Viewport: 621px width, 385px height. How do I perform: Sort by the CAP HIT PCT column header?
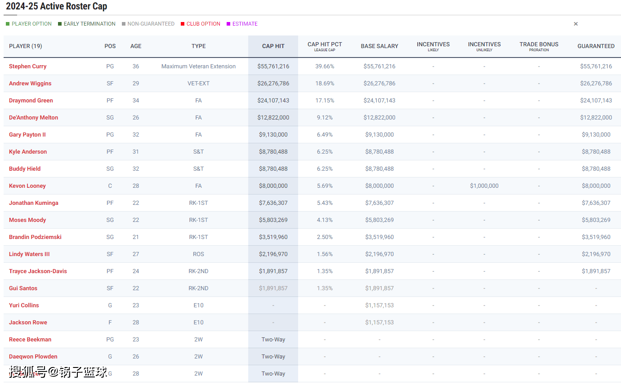325,46
